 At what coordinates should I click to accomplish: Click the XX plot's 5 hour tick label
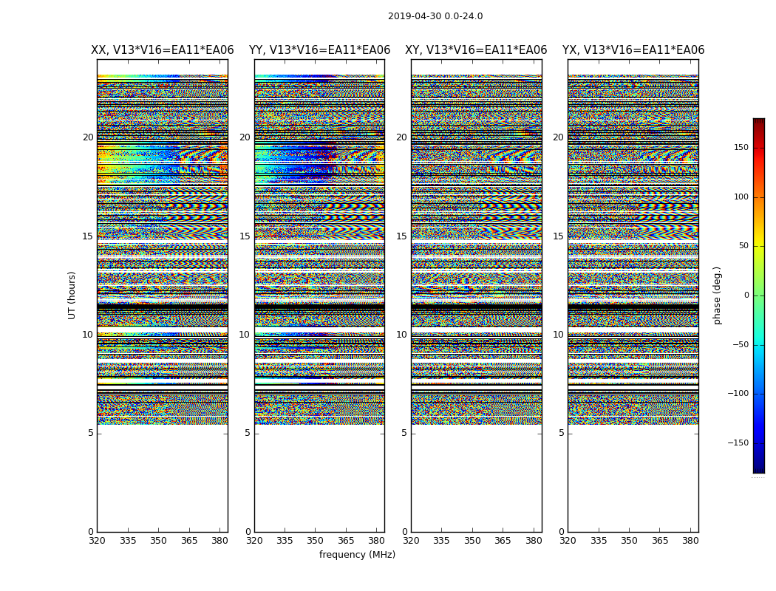point(91,433)
